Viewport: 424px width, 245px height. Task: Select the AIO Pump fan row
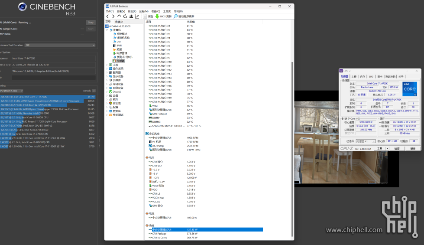click(206, 146)
